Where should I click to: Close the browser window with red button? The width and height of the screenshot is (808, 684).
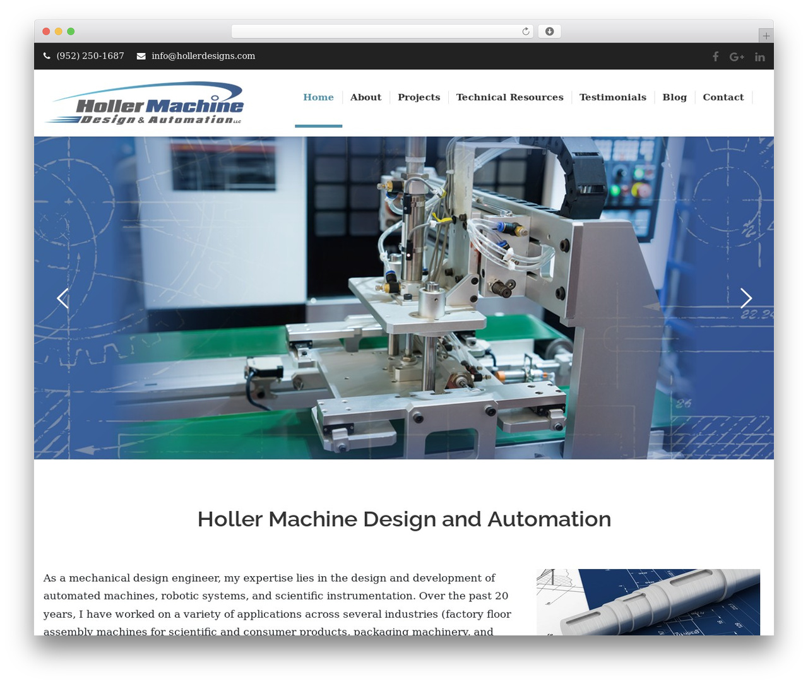(x=46, y=32)
